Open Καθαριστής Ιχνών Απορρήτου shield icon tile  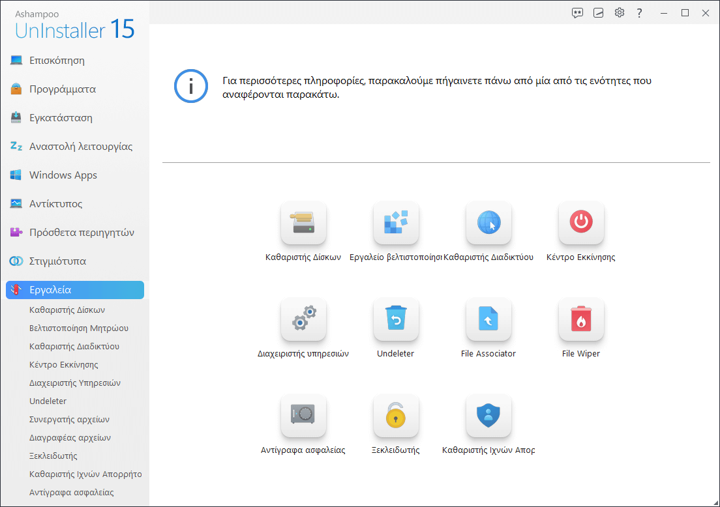tap(488, 416)
